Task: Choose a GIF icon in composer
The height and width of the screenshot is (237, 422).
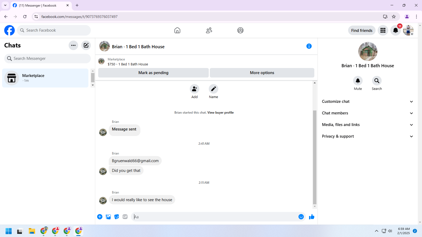Action: click(x=125, y=217)
